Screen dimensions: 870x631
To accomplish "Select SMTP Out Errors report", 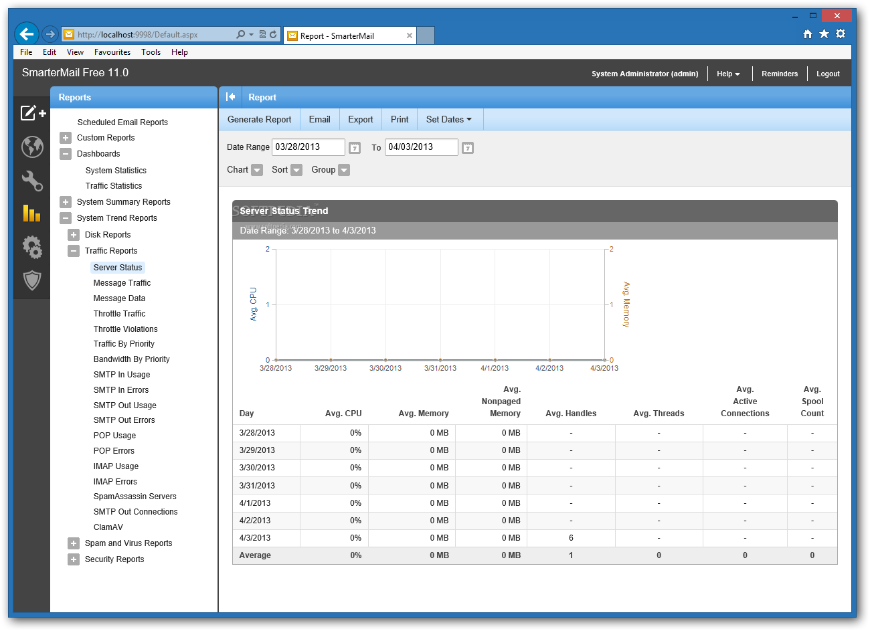I will 124,420.
